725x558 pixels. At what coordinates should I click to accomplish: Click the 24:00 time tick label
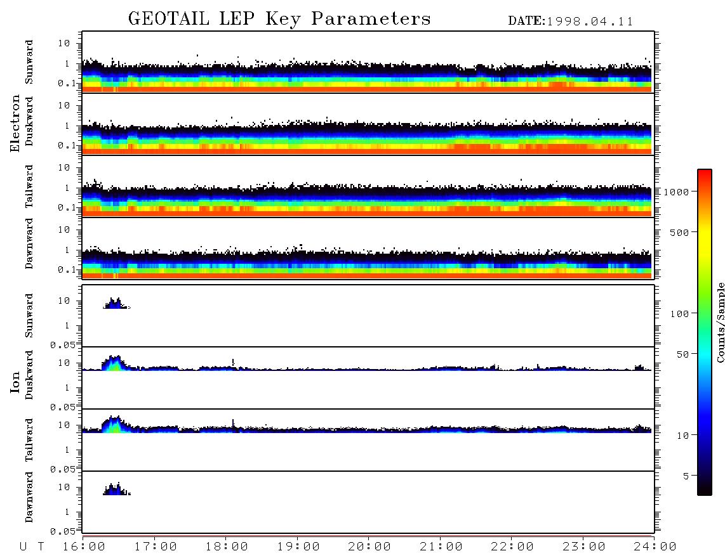coord(655,547)
